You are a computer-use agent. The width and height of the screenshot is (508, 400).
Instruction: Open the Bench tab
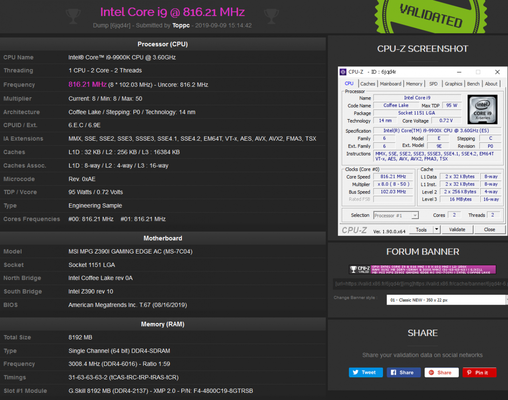point(473,84)
